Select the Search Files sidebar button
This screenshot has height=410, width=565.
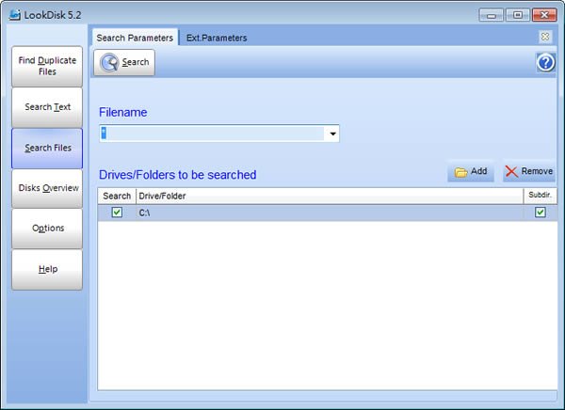click(x=47, y=148)
